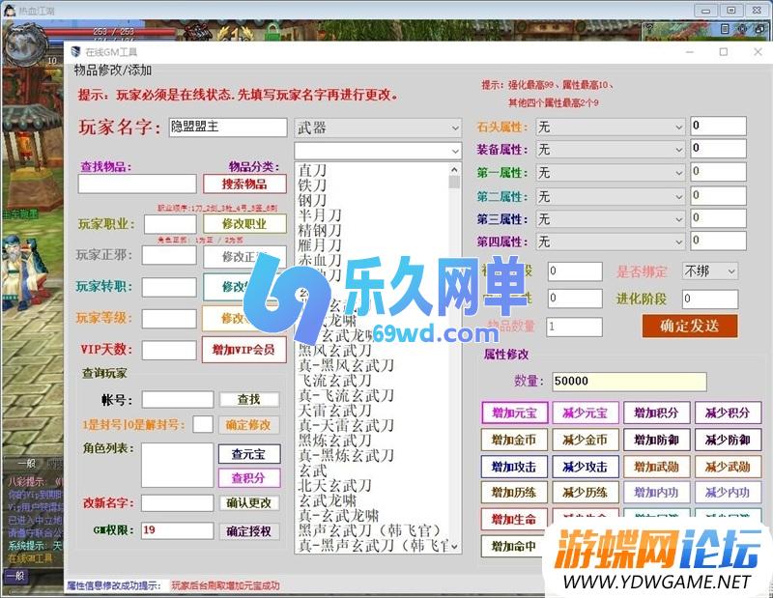Click the weapon list scrollbar down arrow
Viewport: 773px width, 598px height.
pos(454,547)
